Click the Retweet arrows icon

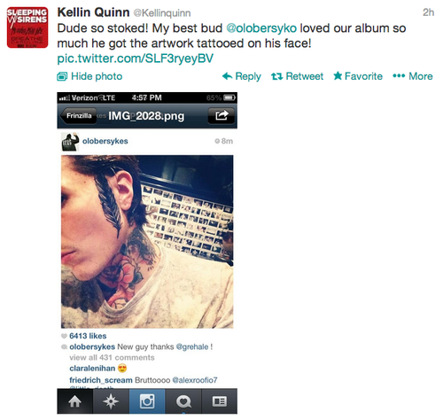(276, 76)
